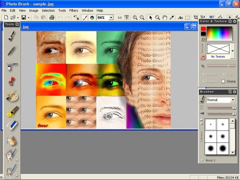Open the zoom percentage dropdown

(111, 18)
